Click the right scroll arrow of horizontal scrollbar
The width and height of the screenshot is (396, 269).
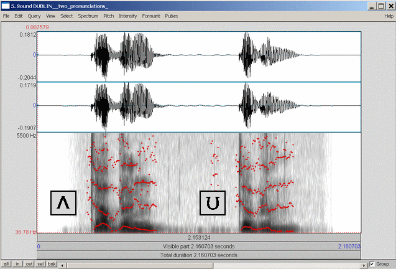pos(364,264)
